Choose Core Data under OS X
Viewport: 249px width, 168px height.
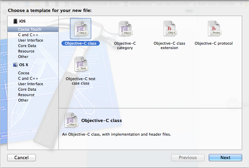(33, 89)
